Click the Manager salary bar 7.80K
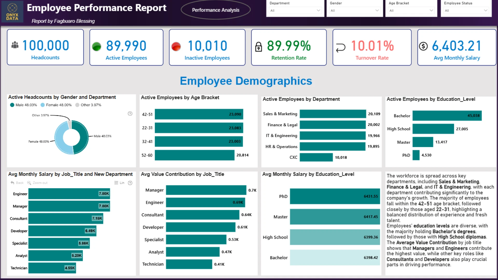The width and height of the screenshot is (498, 280). pyautogui.click(x=69, y=206)
